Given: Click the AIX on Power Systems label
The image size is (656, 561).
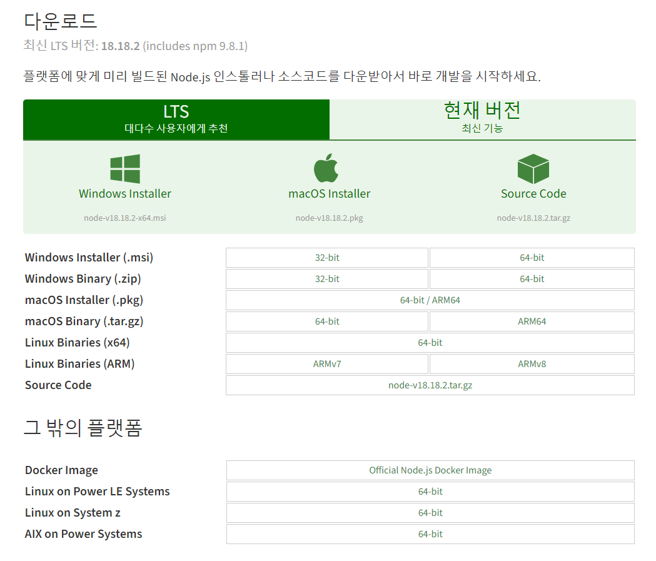Looking at the screenshot, I should tap(83, 534).
